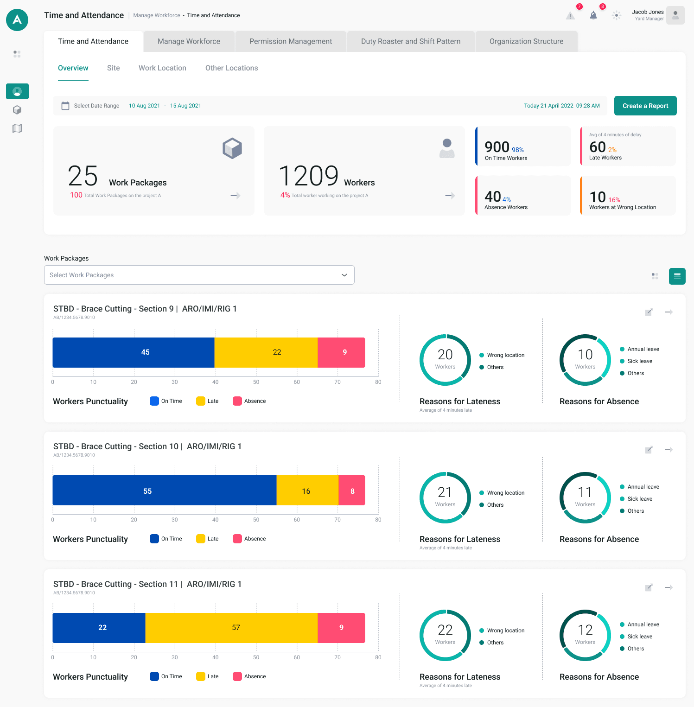Open the warning alerts icon with badge 7

coord(570,15)
